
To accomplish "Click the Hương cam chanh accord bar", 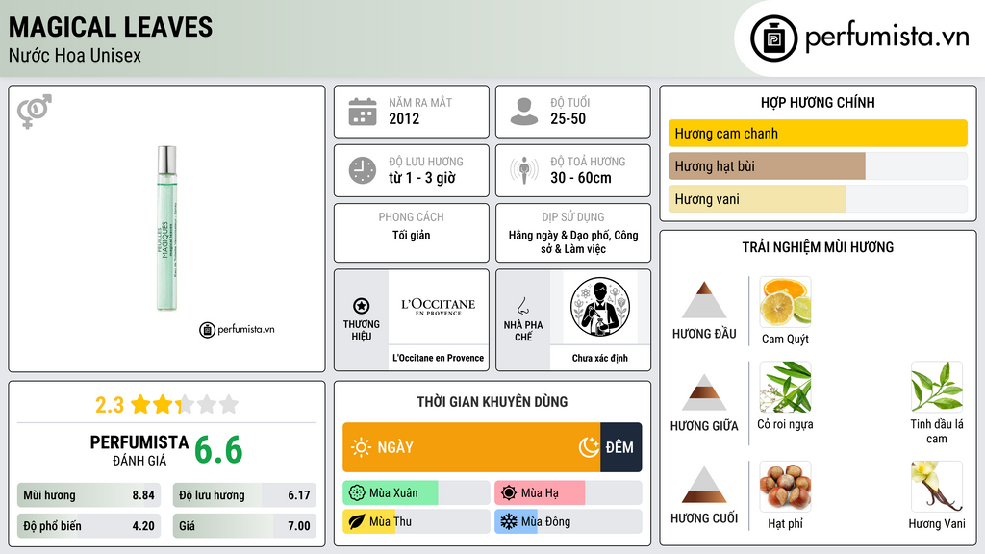I will [x=818, y=133].
